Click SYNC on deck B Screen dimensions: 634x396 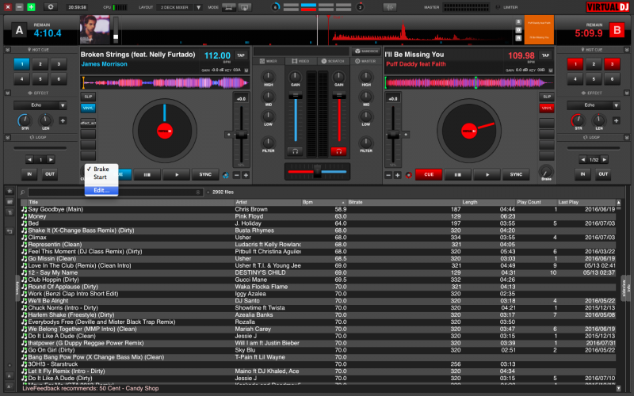516,174
